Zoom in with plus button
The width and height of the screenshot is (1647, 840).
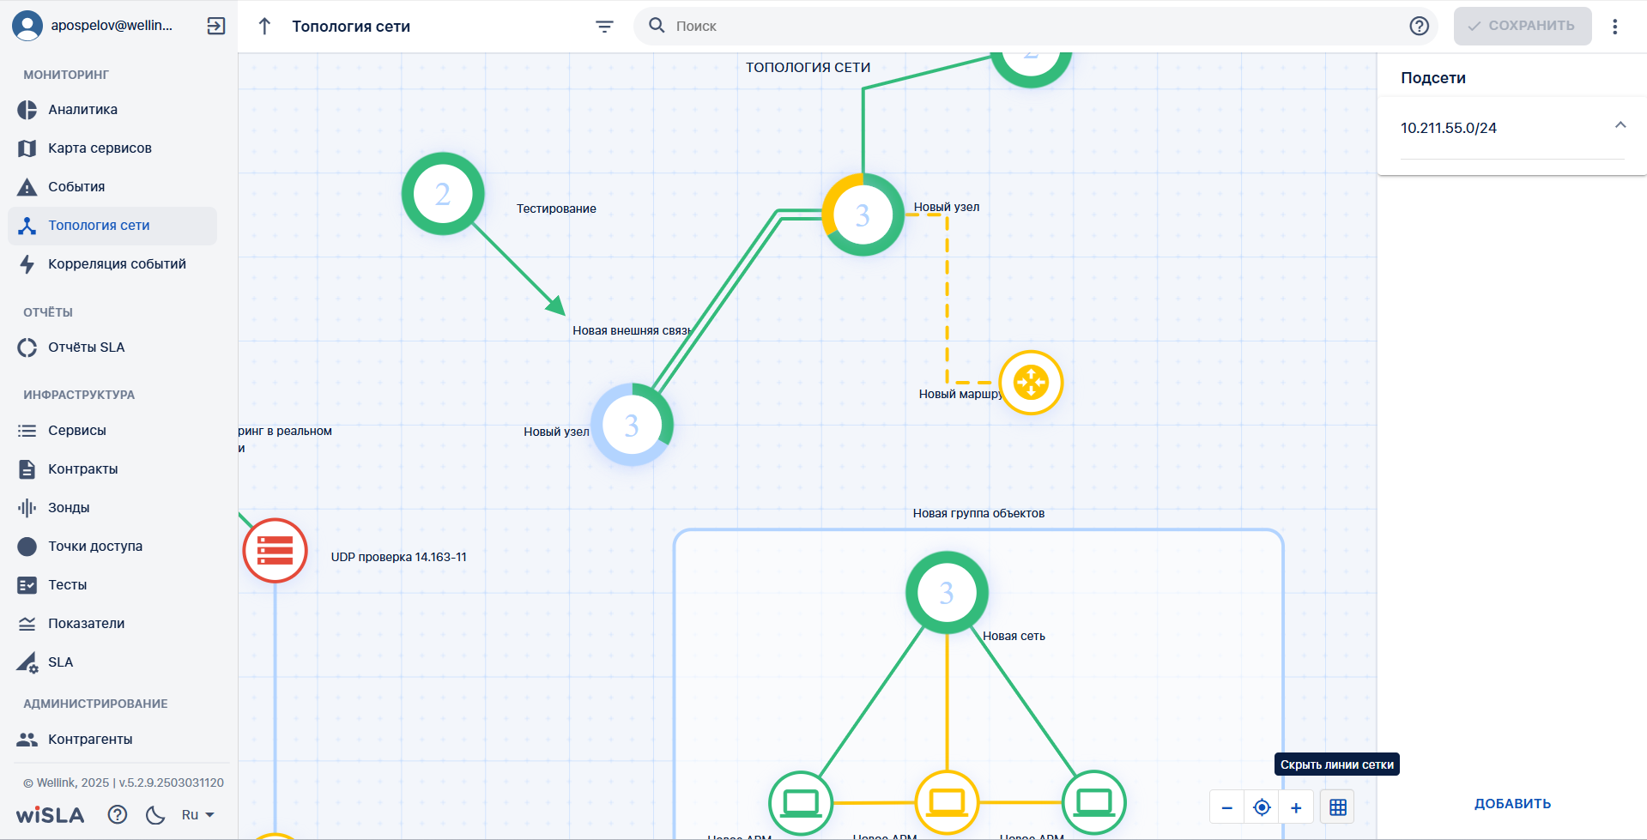coord(1296,807)
